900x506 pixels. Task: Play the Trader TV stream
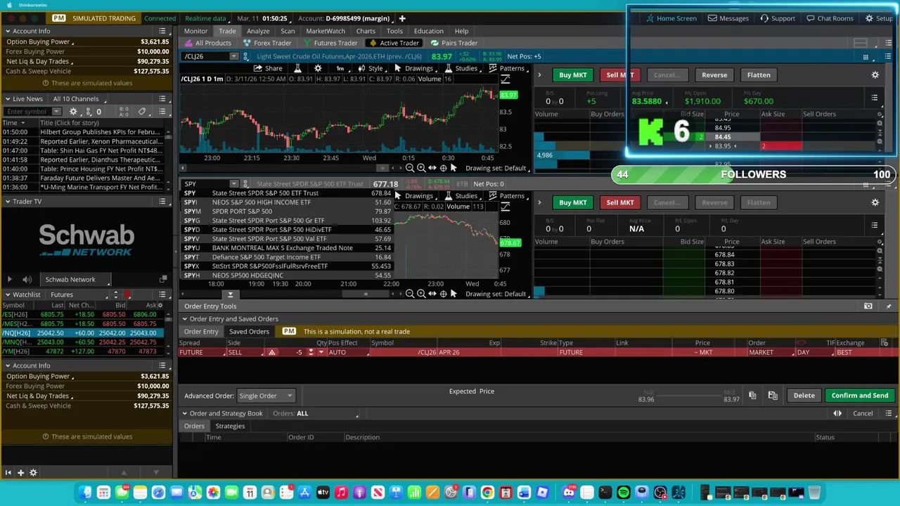tap(9, 280)
